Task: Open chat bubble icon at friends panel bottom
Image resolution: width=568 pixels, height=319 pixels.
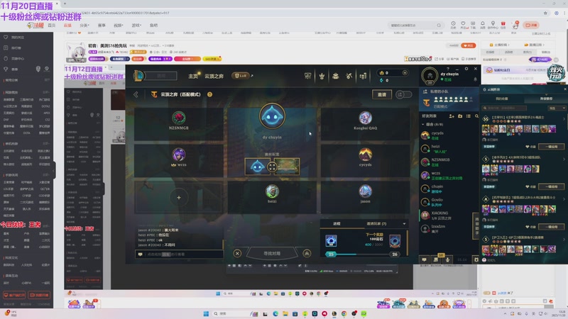Action: click(x=424, y=259)
